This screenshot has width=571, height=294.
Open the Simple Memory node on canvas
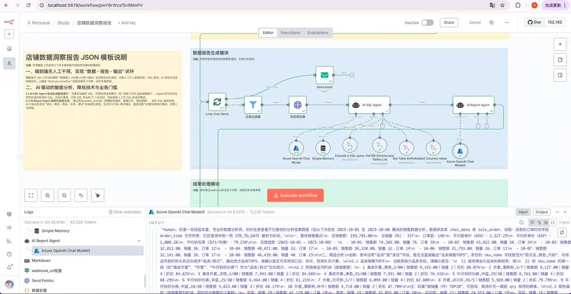pyautogui.click(x=323, y=149)
